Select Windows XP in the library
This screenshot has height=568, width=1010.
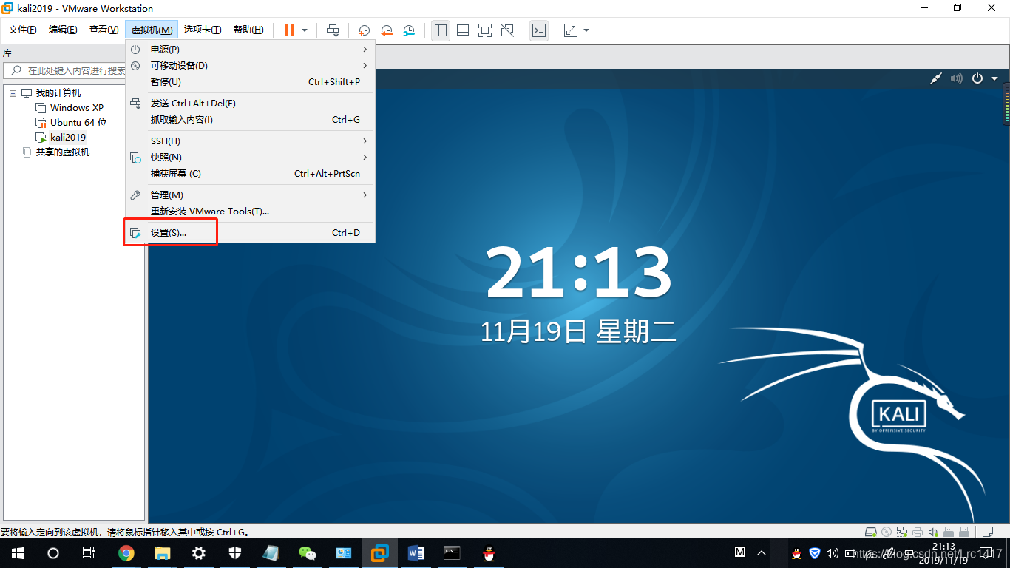(x=77, y=107)
